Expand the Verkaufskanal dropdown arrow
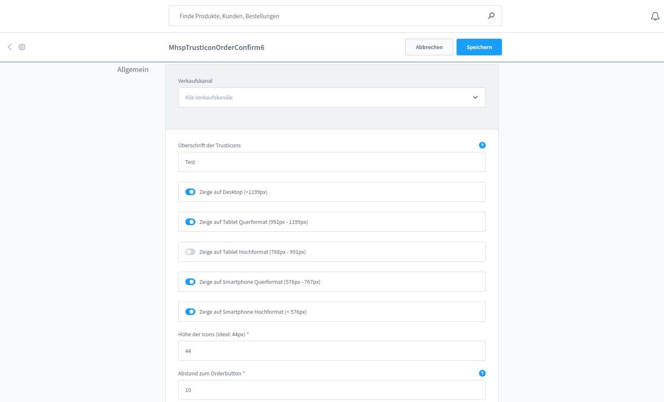Image resolution: width=664 pixels, height=402 pixels. (x=475, y=97)
